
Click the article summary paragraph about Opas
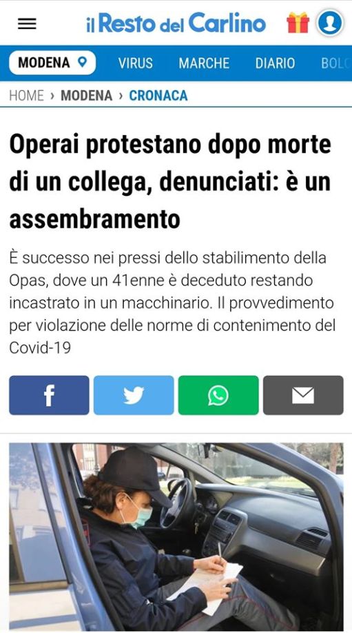point(172,303)
